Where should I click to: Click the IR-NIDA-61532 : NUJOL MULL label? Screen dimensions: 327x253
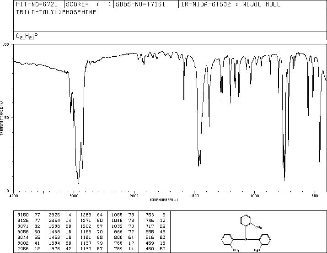coord(231,4)
